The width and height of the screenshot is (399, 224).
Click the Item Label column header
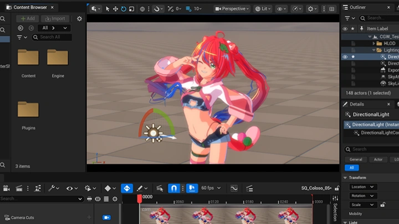[x=377, y=29]
